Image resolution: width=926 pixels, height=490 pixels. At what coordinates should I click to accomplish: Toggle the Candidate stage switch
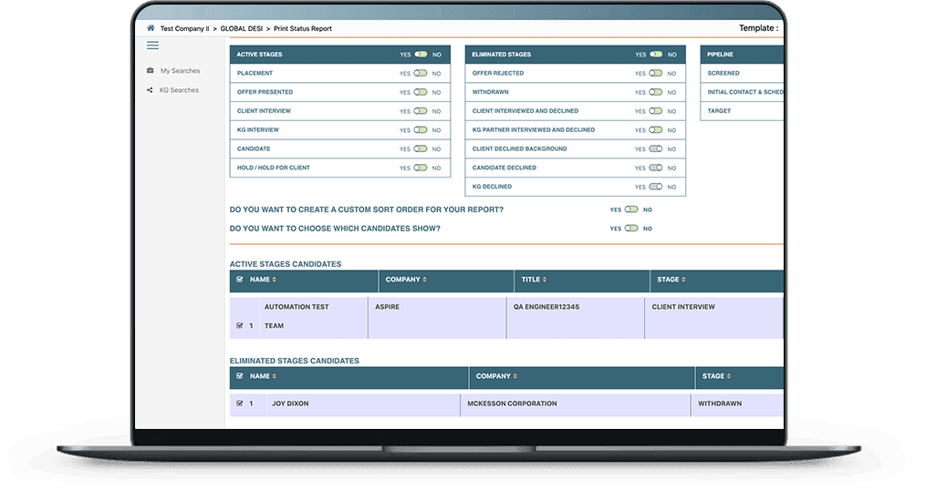[x=421, y=148]
